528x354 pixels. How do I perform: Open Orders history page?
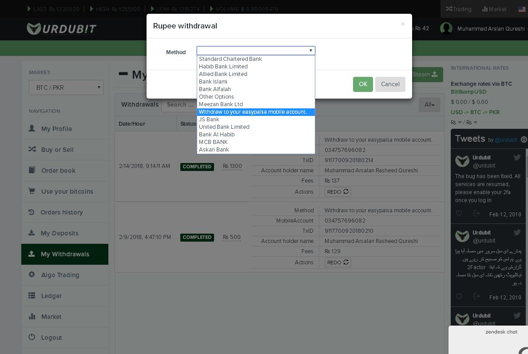(x=62, y=212)
